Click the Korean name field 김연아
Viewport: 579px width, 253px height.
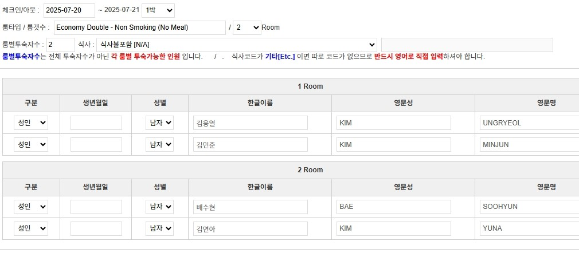click(250, 228)
